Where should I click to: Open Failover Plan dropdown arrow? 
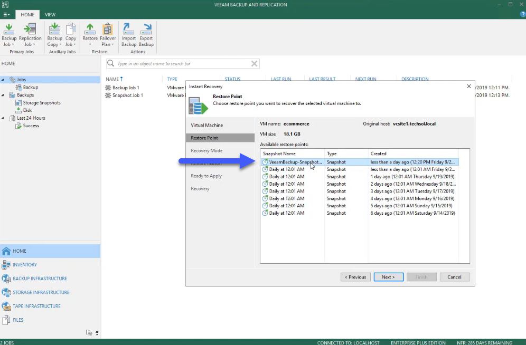pos(113,44)
